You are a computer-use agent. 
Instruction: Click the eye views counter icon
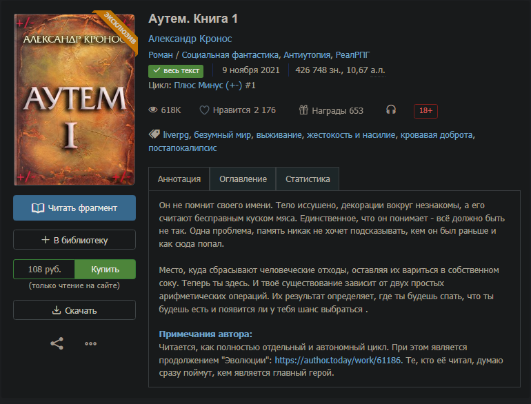tap(153, 110)
